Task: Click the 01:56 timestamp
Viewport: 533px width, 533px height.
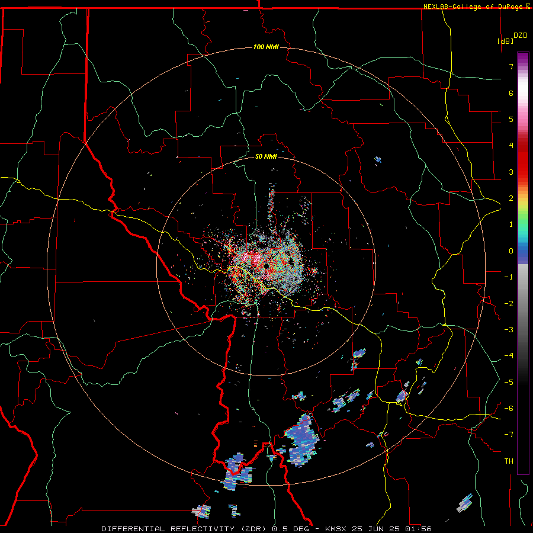Action: click(x=418, y=529)
